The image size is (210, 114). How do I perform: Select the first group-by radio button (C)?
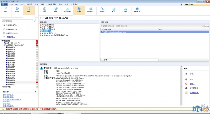click(x=4, y=25)
